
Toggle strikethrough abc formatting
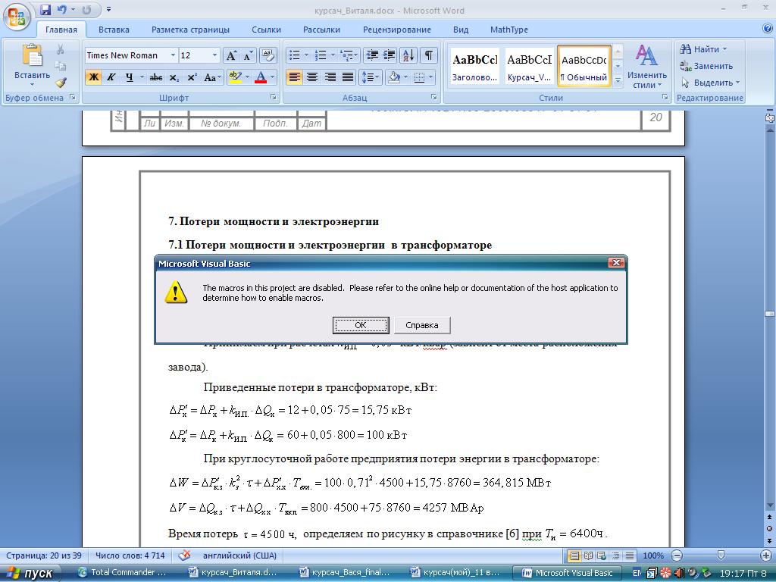[156, 77]
